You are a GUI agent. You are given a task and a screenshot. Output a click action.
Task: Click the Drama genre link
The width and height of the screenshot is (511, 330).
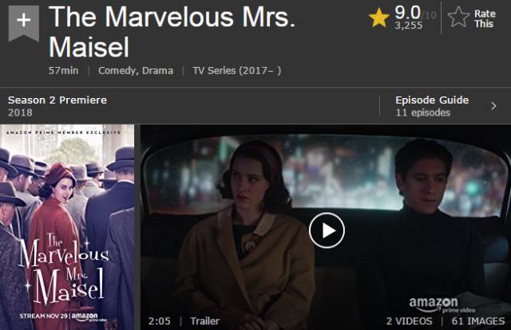click(x=158, y=71)
